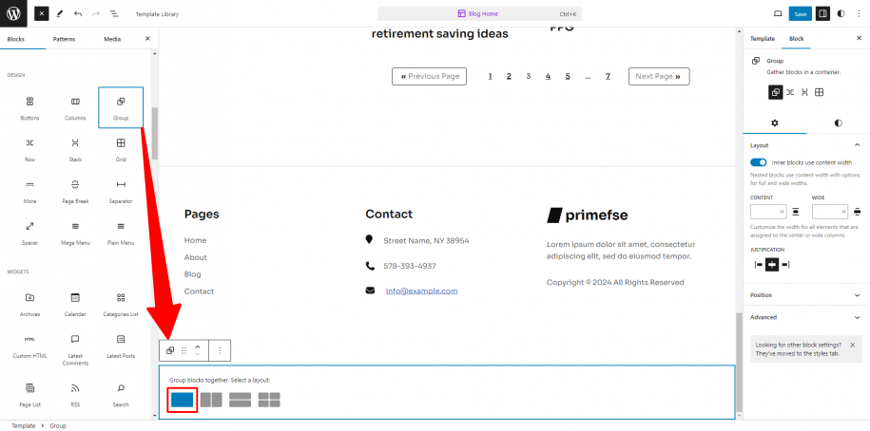Switch to the Block tab

tap(796, 38)
